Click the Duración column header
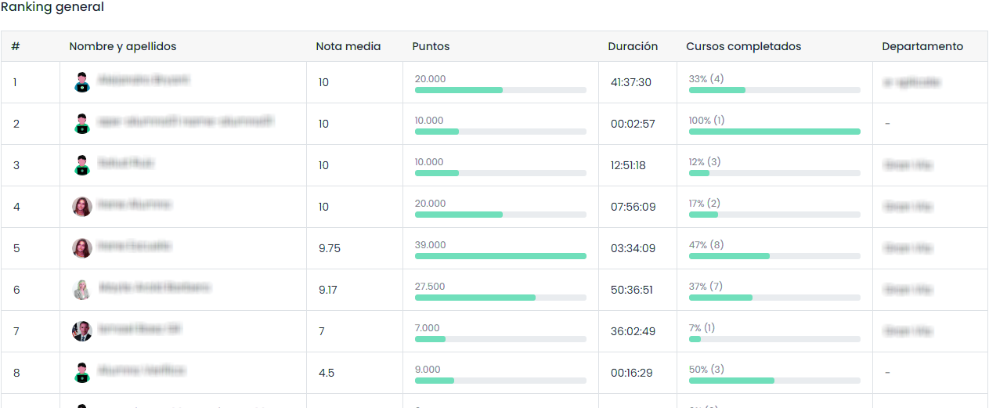Viewport: 989px width, 408px height. pos(633,46)
